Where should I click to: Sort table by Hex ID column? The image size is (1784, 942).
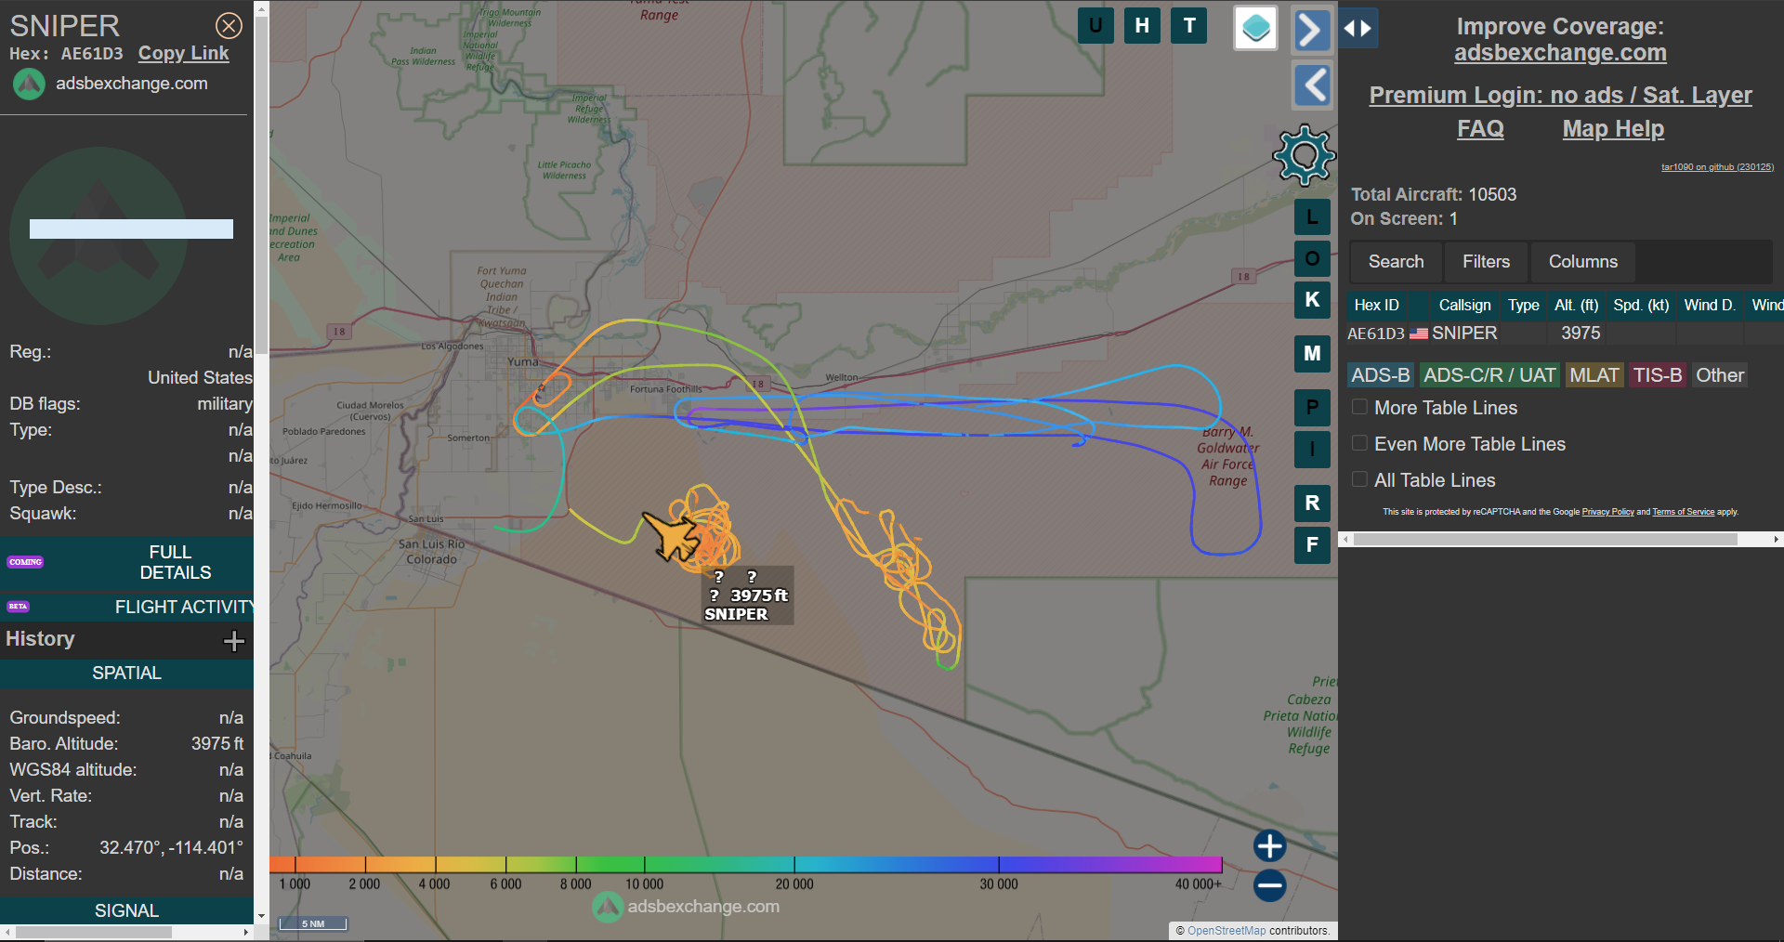click(1376, 305)
